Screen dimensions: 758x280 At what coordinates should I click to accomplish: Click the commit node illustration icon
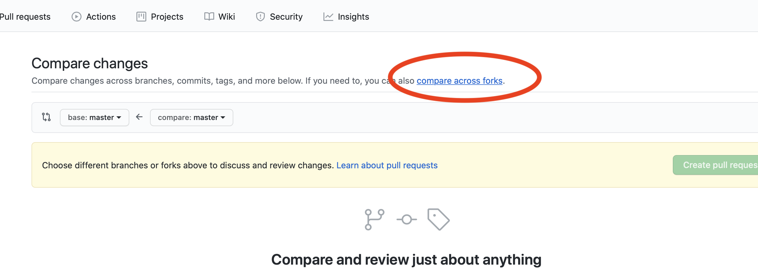[x=407, y=219]
